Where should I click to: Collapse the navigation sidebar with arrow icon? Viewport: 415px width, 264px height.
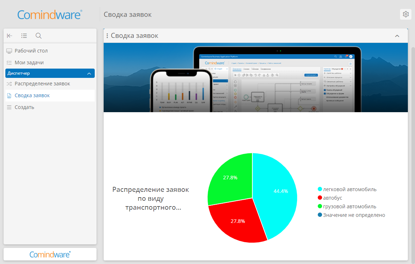tap(10, 36)
